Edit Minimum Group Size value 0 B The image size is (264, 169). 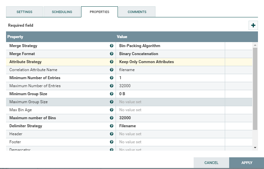[x=170, y=94]
